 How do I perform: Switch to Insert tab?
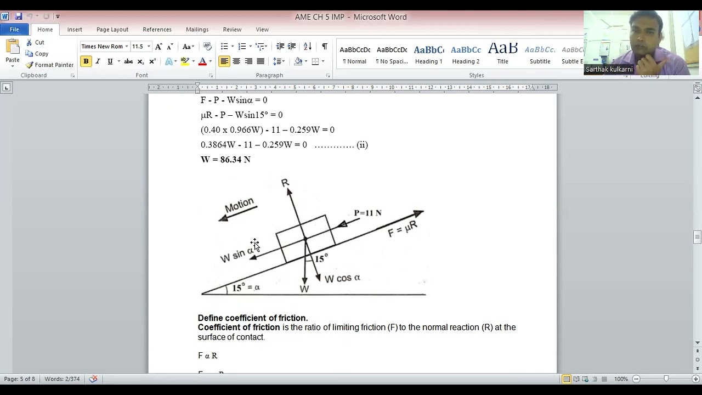click(x=75, y=30)
